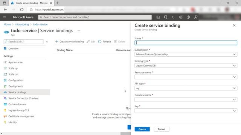Viewport: 241px width, 135px height.
Task: Click the App instance sidebar icon
Action: (5, 62)
